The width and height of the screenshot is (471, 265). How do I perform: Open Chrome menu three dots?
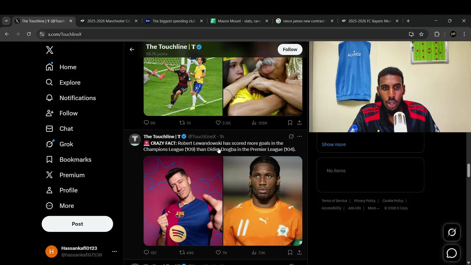464,34
